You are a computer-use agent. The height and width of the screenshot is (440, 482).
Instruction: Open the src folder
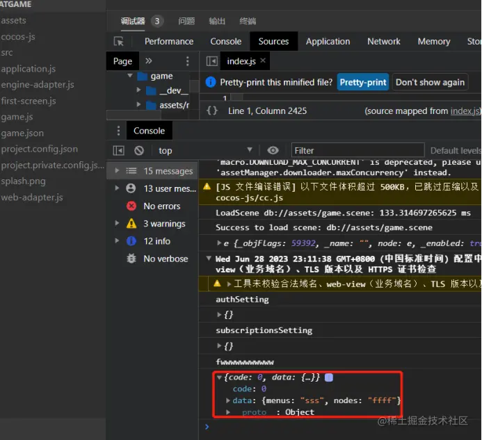[x=7, y=53]
